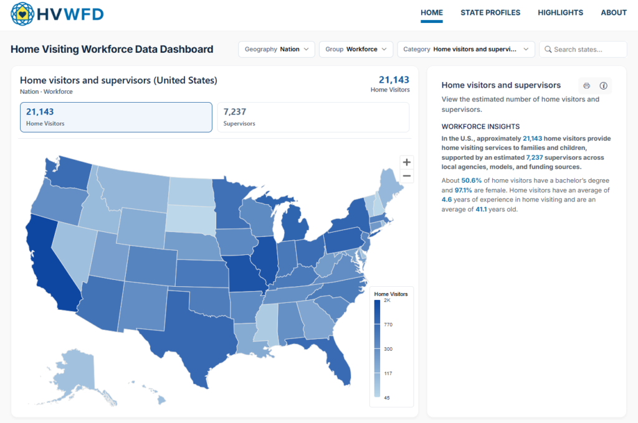Click the '117' legend label
Screen dimensions: 638x423
[388, 373]
